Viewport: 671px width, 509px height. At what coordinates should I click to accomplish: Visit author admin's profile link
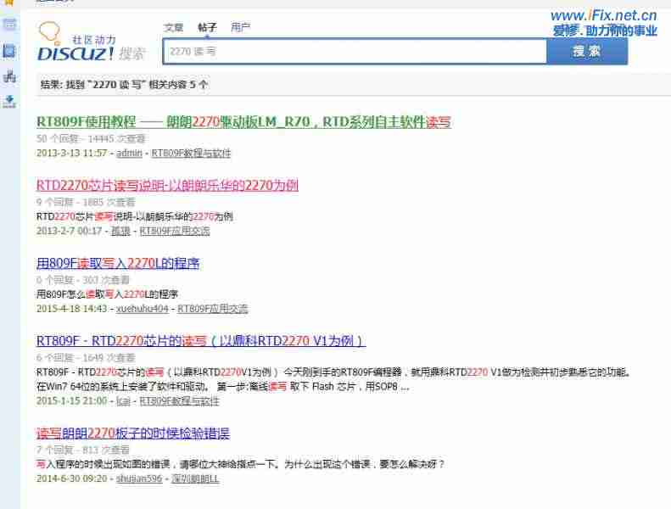point(129,154)
